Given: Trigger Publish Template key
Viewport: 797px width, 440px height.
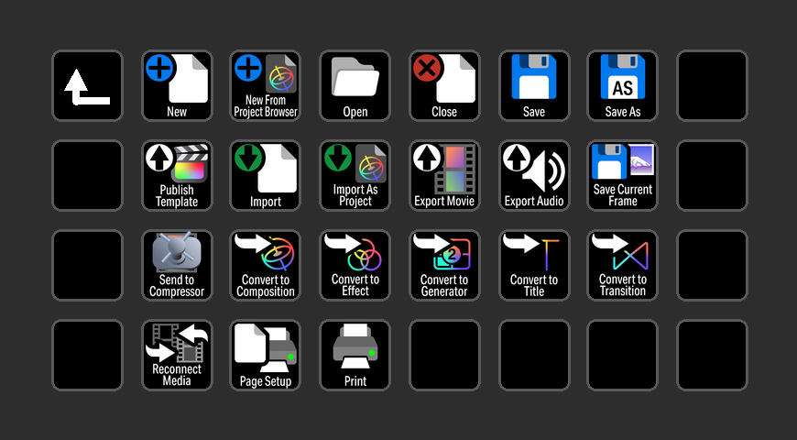Looking at the screenshot, I should pyautogui.click(x=177, y=175).
